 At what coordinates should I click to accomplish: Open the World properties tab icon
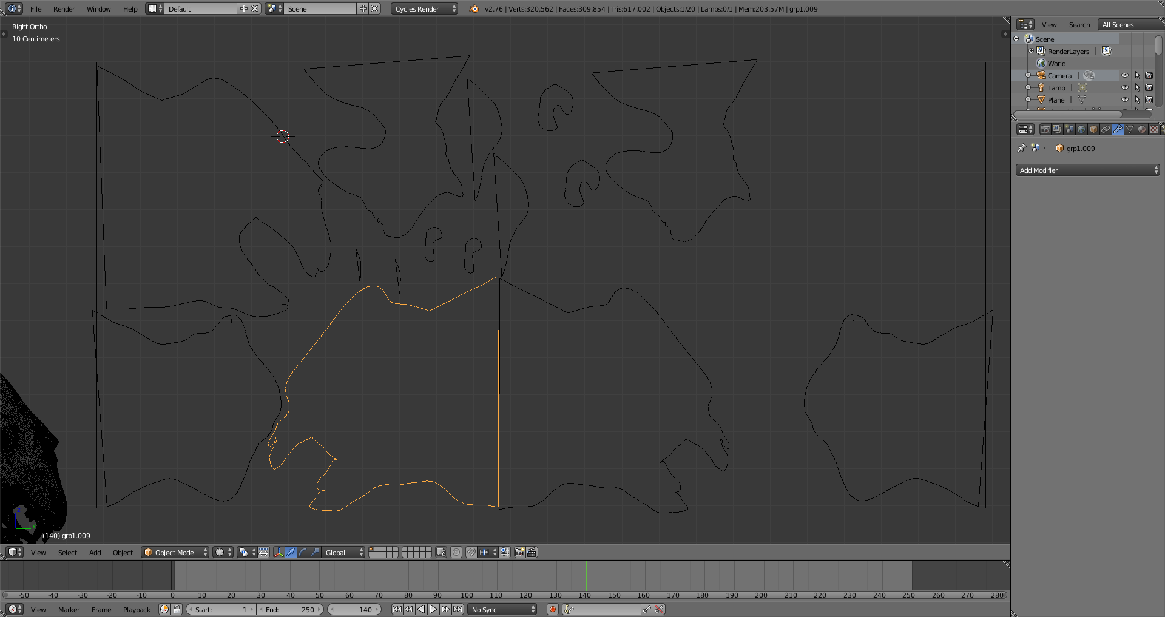coord(1081,129)
